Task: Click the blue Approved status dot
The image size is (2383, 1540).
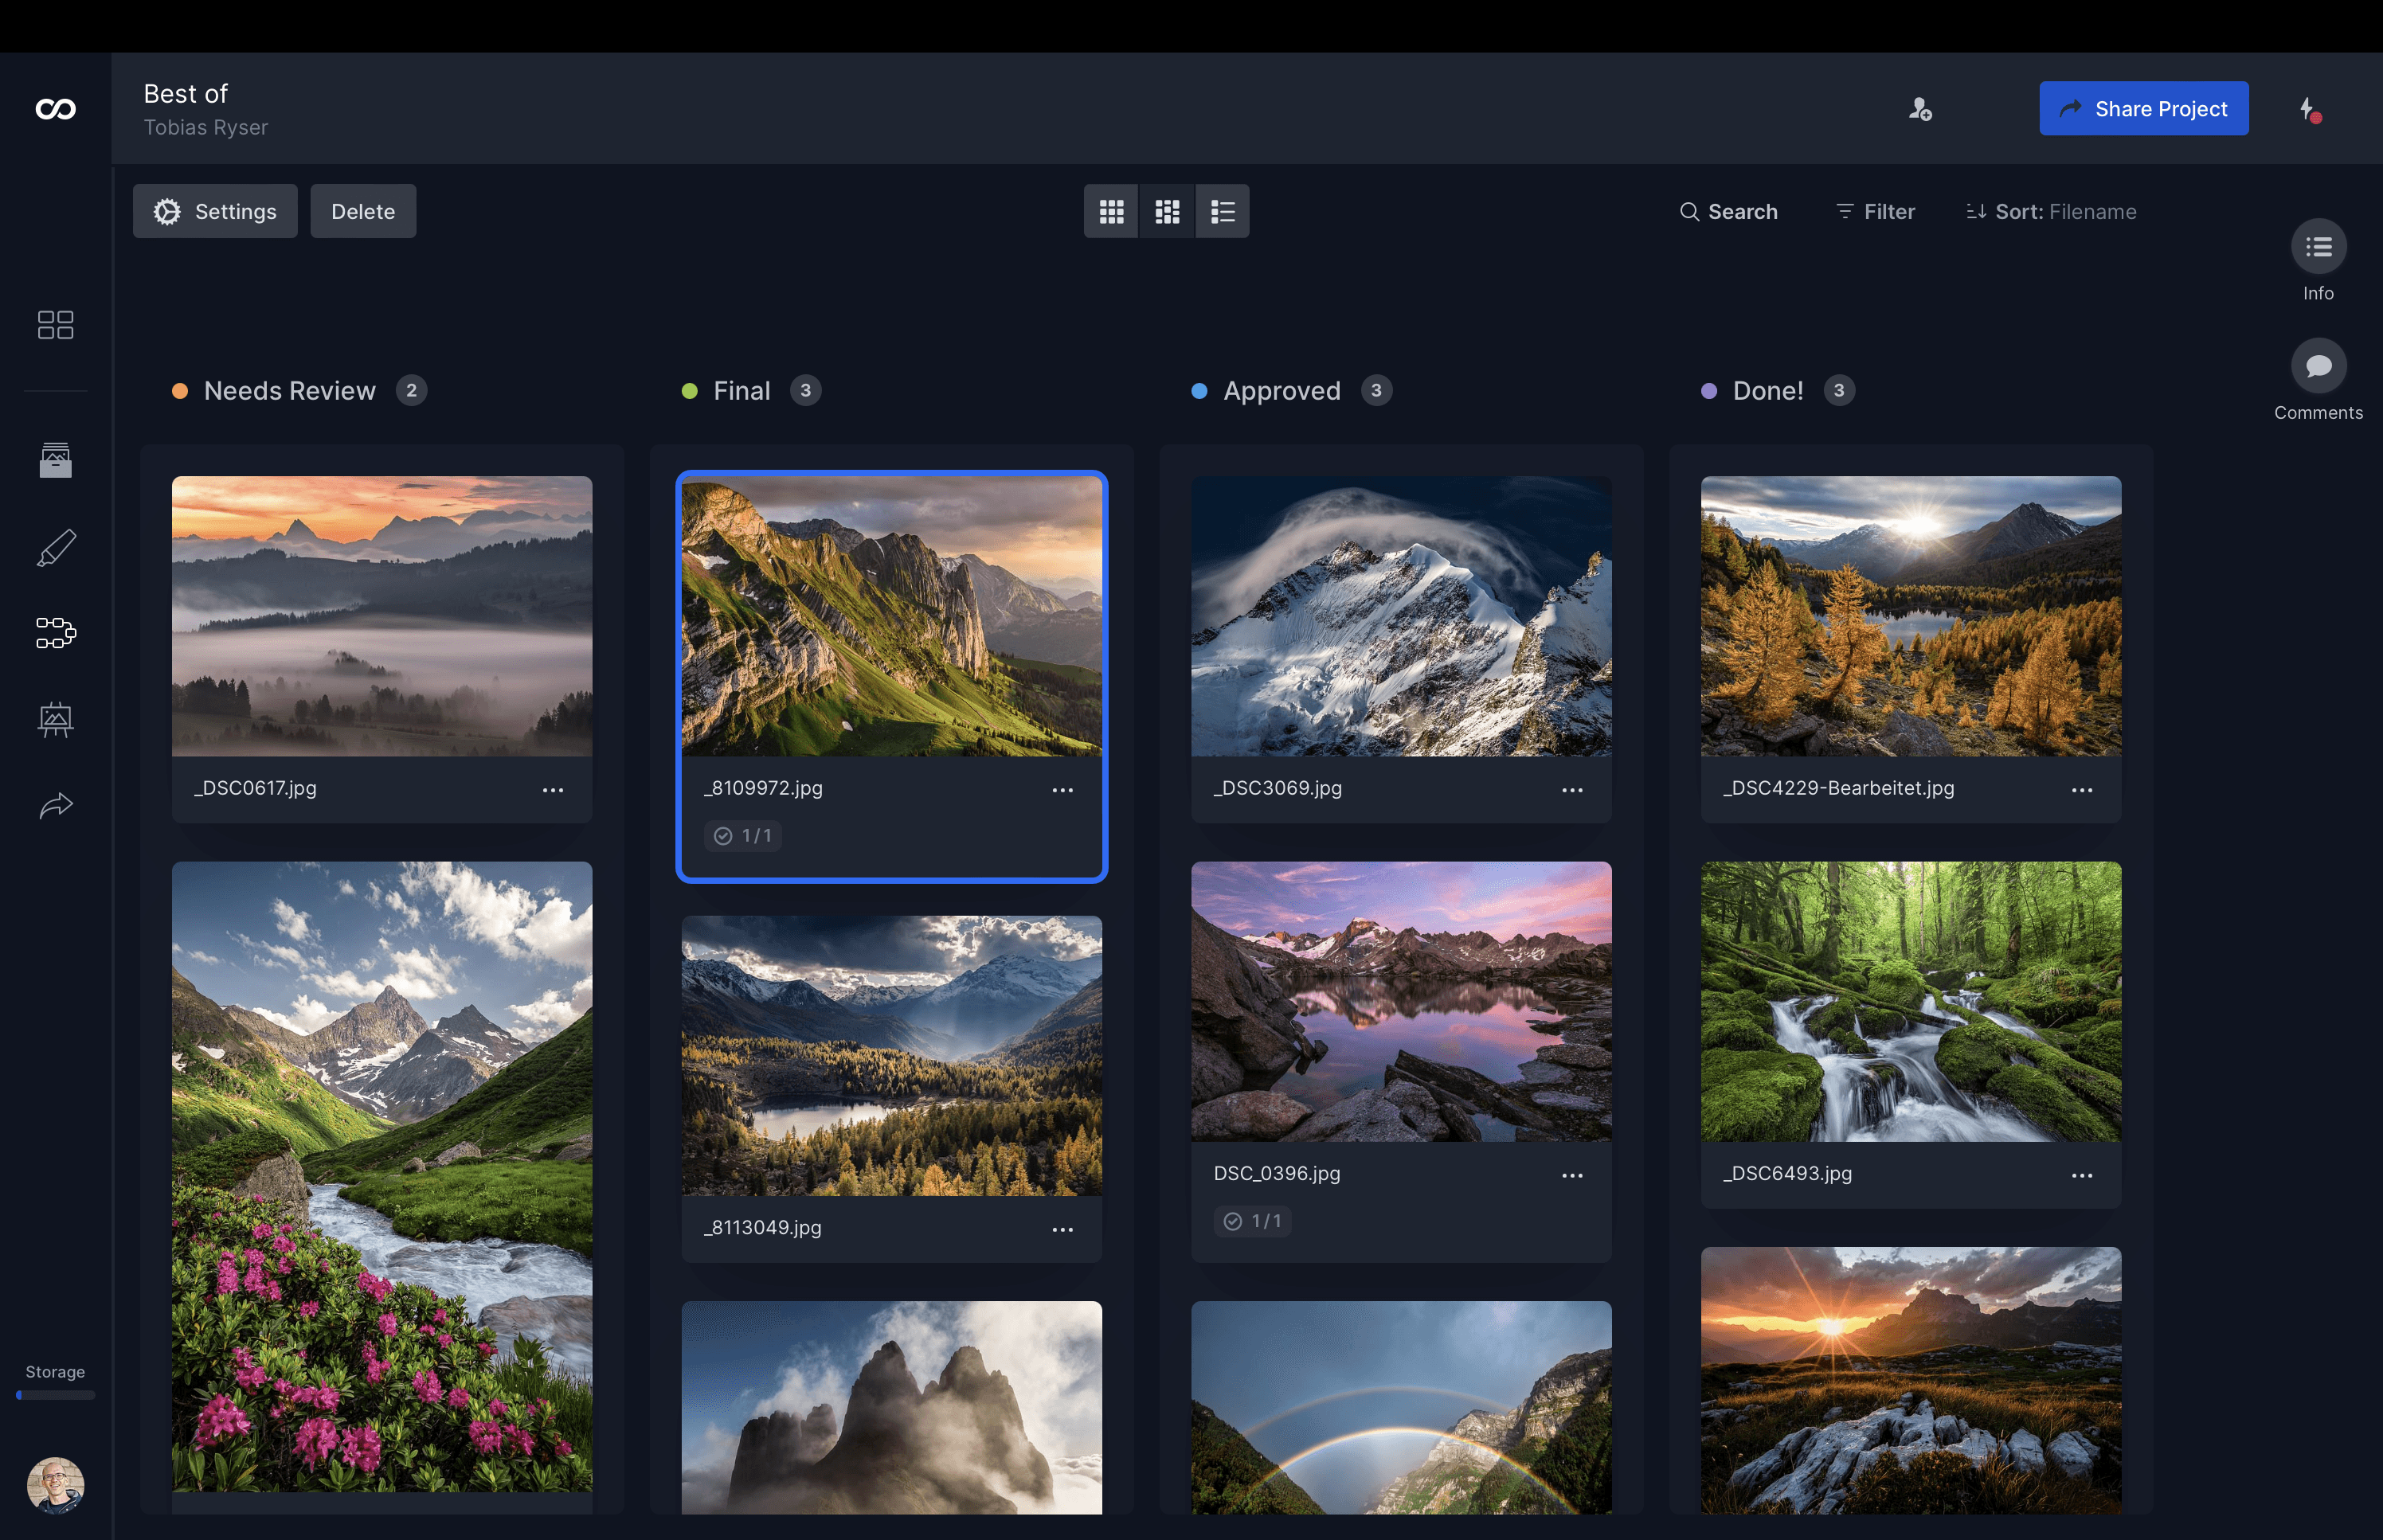Action: click(1200, 391)
